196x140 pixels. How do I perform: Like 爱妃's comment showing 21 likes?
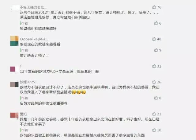[154, 114]
